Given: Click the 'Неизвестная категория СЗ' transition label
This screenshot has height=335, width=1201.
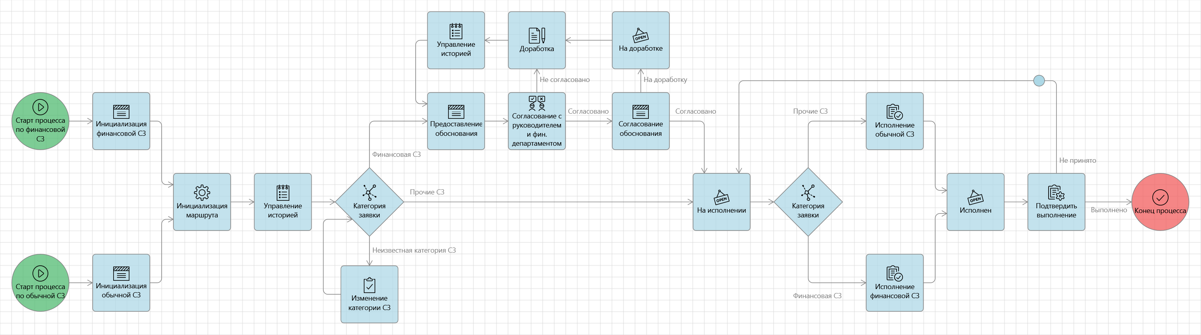Looking at the screenshot, I should [414, 251].
